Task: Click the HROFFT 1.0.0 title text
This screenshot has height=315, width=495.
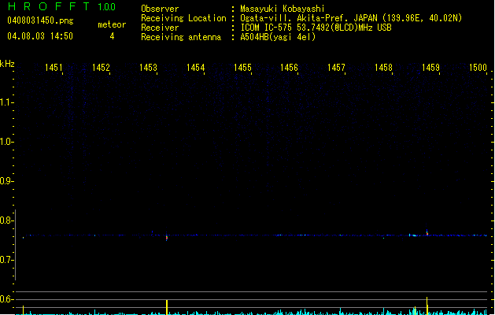Action: pos(62,6)
